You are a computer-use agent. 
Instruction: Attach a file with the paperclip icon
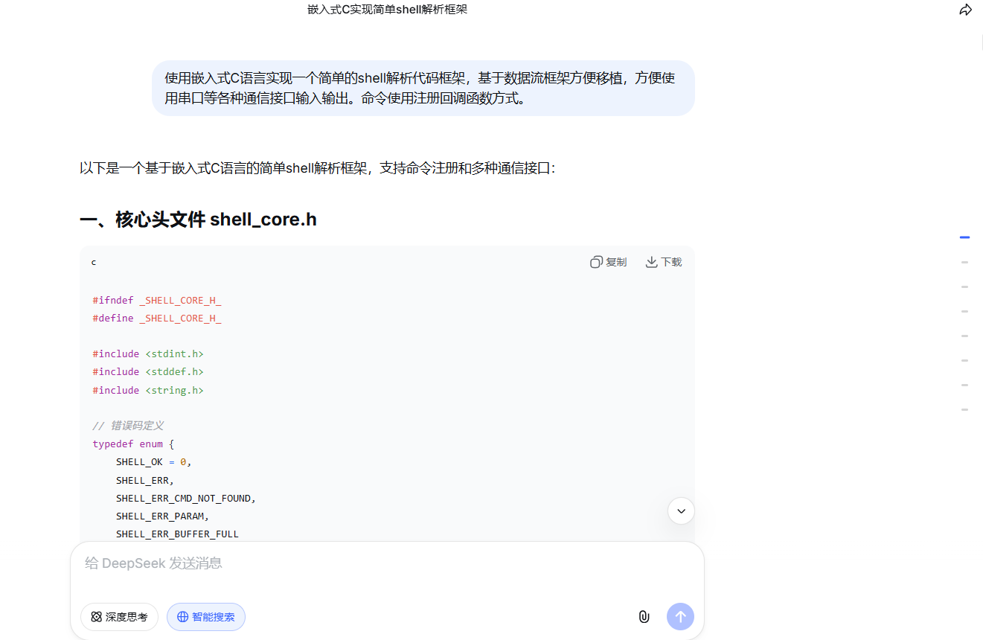pos(644,616)
